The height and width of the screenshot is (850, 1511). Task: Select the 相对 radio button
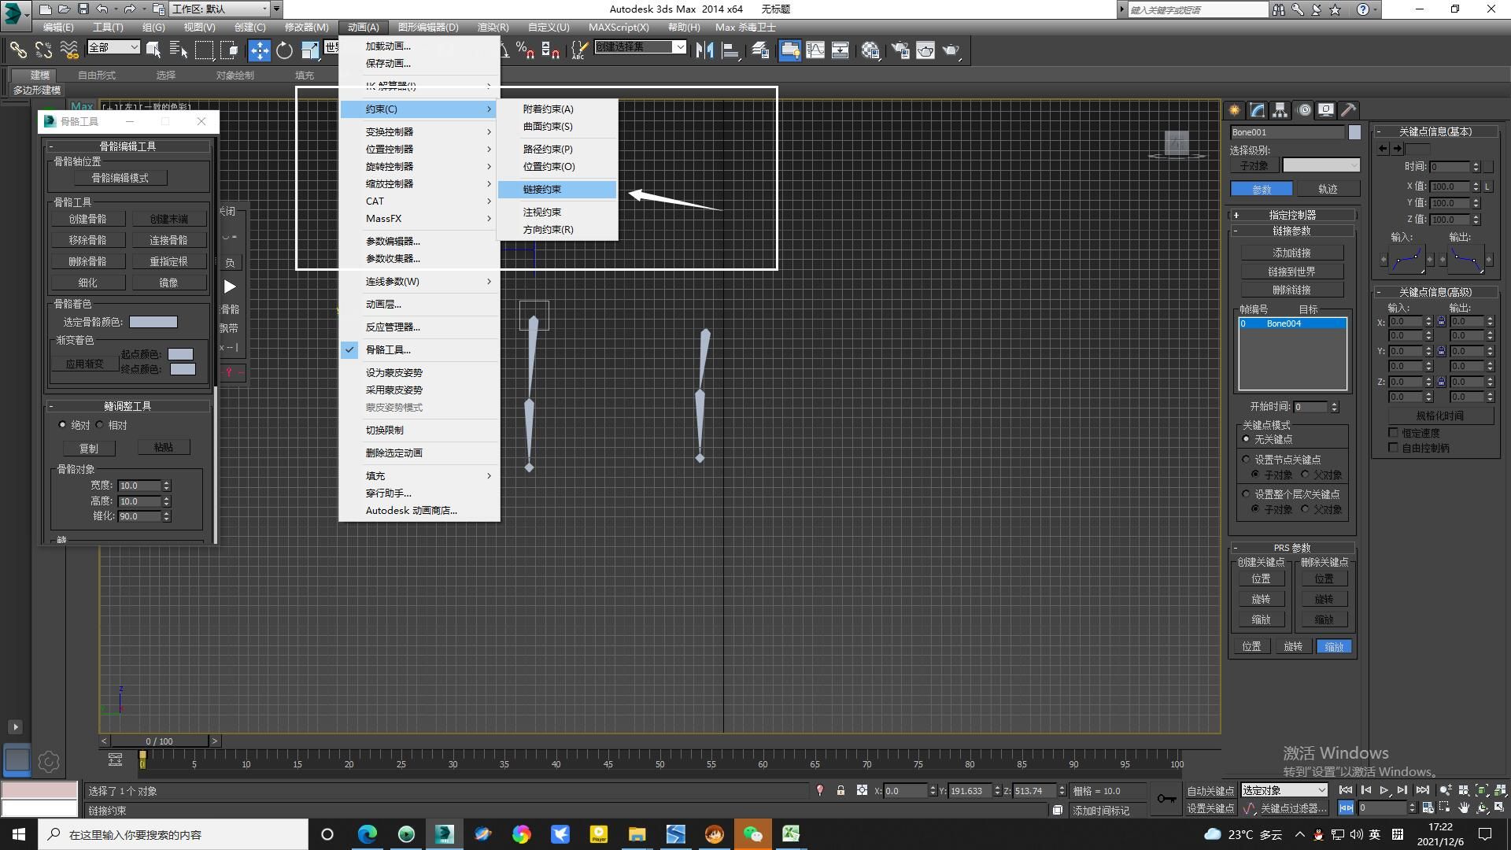point(100,425)
